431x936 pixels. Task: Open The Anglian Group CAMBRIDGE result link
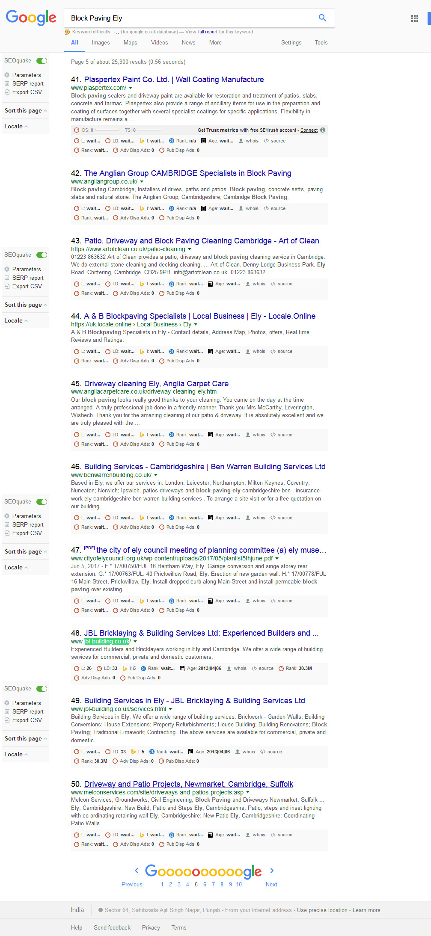[x=187, y=173]
